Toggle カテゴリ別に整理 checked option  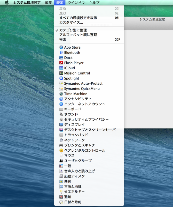[x=89, y=30]
